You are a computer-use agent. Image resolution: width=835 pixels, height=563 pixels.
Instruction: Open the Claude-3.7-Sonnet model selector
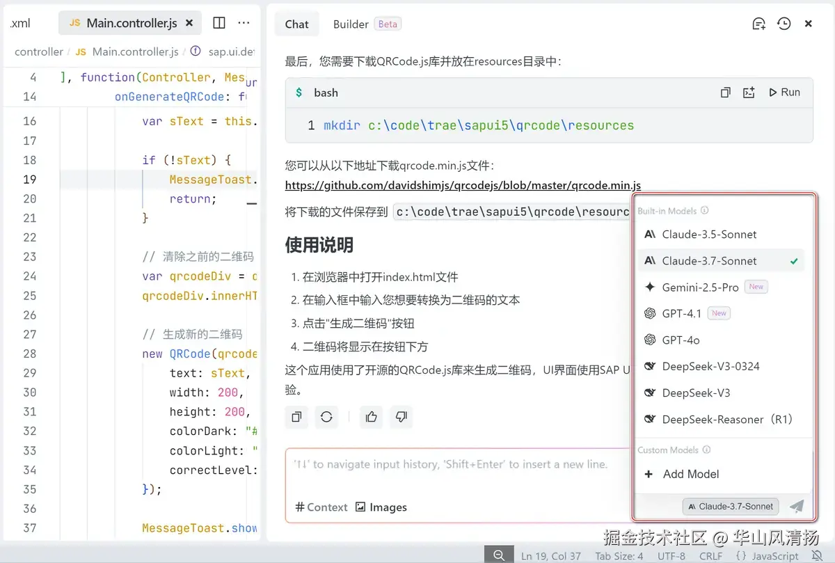click(x=731, y=507)
